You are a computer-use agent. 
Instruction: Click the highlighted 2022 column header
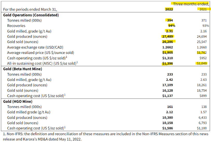169,9
